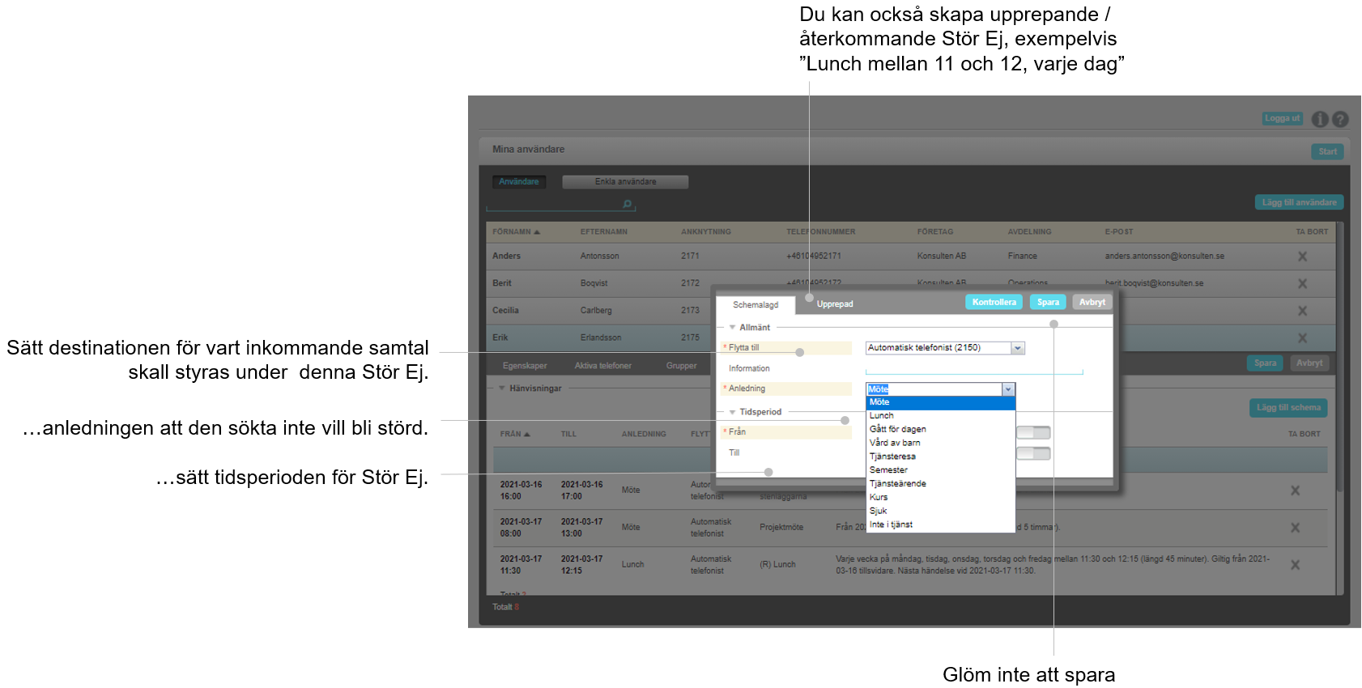Toggle the switch in the Till row
The width and height of the screenshot is (1362, 688).
(x=1033, y=453)
